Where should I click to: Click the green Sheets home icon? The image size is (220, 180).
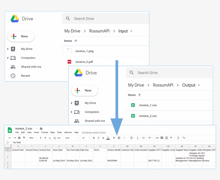click(x=10, y=130)
